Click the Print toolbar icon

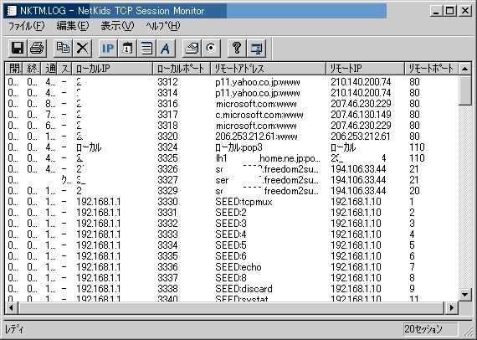37,48
